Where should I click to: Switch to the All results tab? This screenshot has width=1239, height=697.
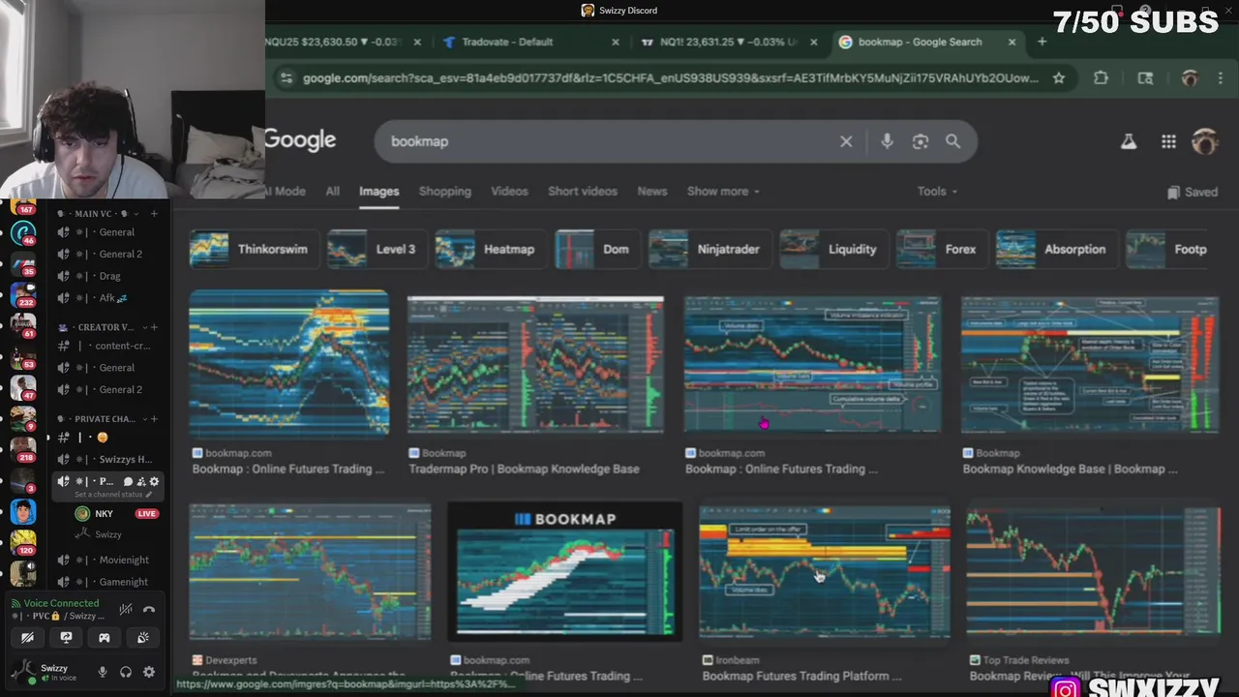(x=332, y=192)
